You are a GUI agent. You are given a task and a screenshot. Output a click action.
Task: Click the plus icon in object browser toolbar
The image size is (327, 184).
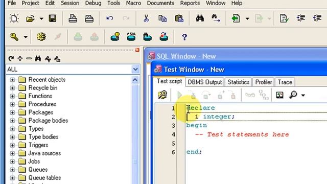point(20,59)
